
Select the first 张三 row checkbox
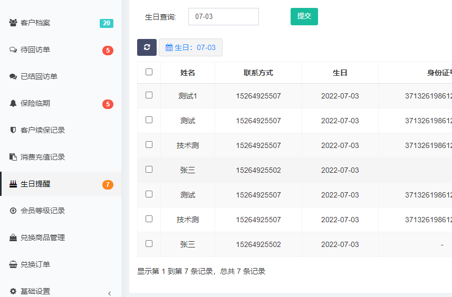click(x=149, y=170)
